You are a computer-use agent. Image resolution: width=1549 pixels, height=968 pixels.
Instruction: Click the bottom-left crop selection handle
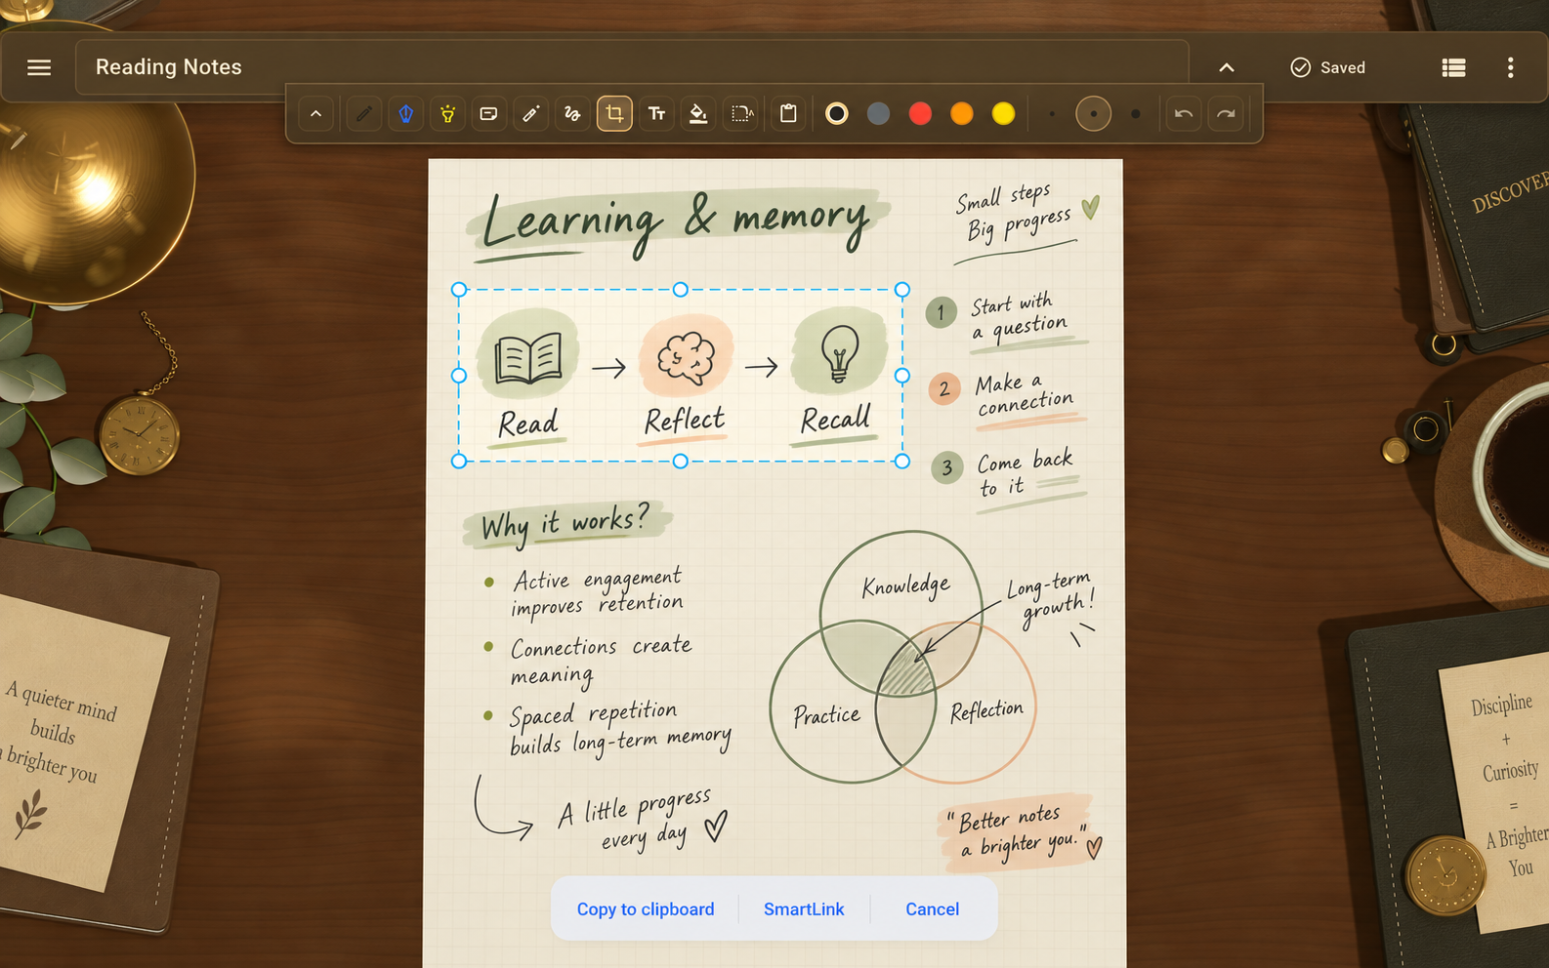point(459,461)
